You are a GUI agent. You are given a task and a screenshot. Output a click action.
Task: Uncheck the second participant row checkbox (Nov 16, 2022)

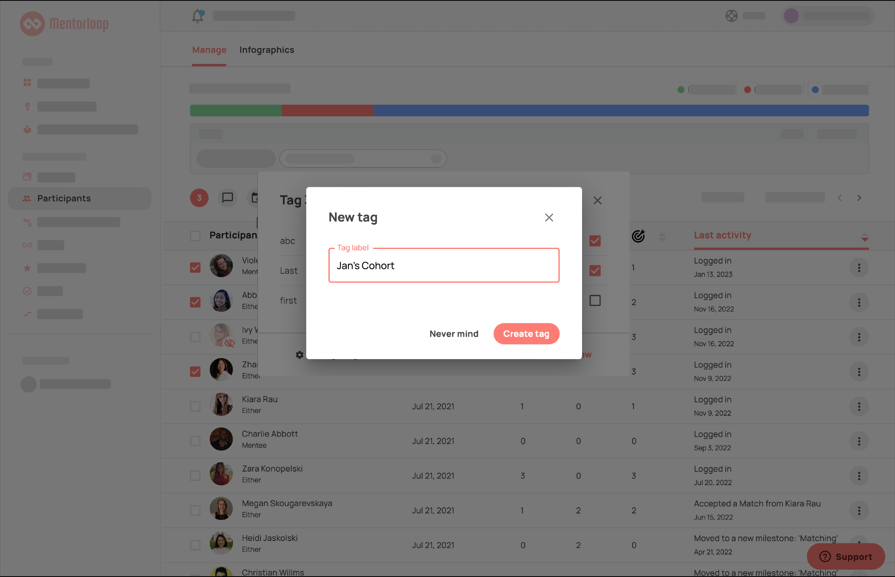coord(195,302)
